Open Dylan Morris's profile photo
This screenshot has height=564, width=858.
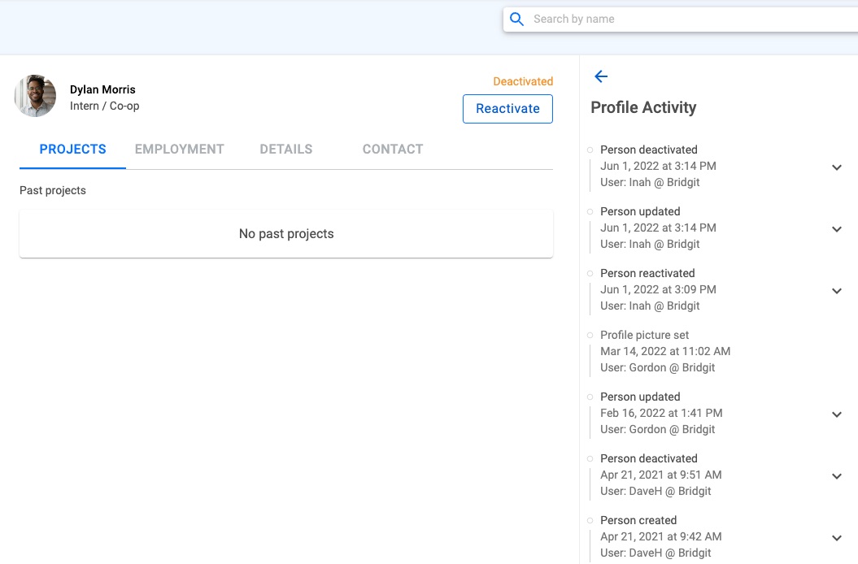click(x=35, y=96)
